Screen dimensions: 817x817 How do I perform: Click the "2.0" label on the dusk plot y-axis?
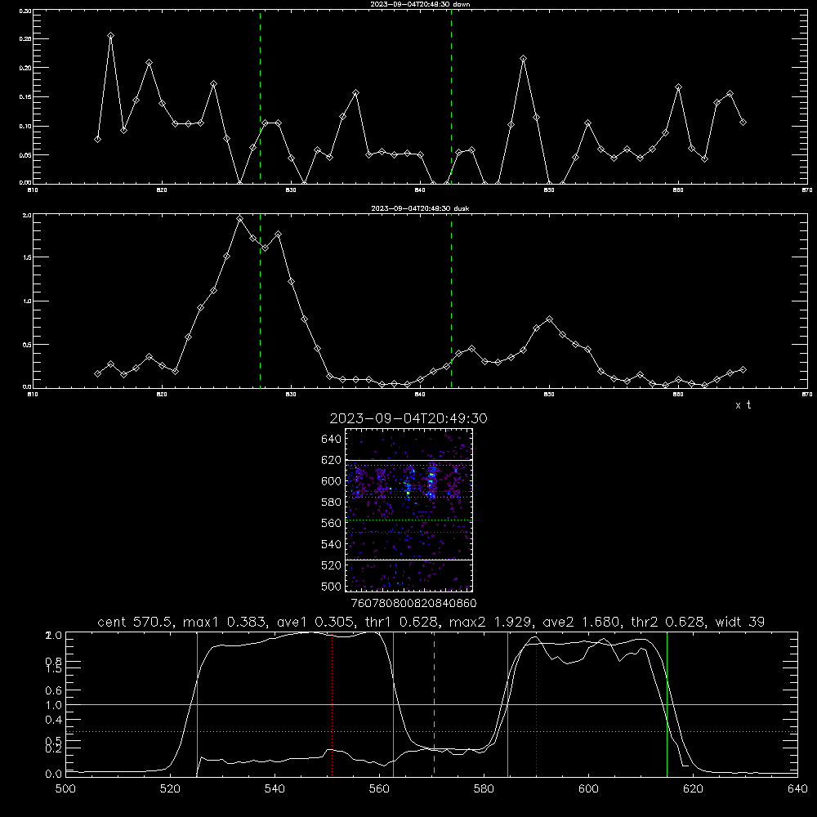(28, 215)
